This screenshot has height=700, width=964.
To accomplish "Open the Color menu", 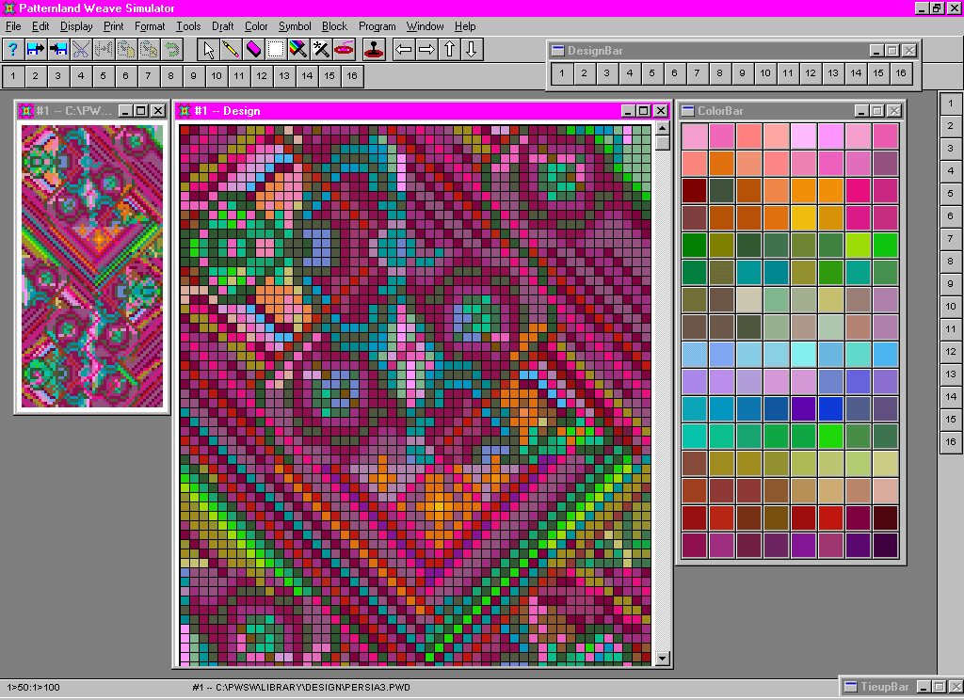I will coord(256,26).
